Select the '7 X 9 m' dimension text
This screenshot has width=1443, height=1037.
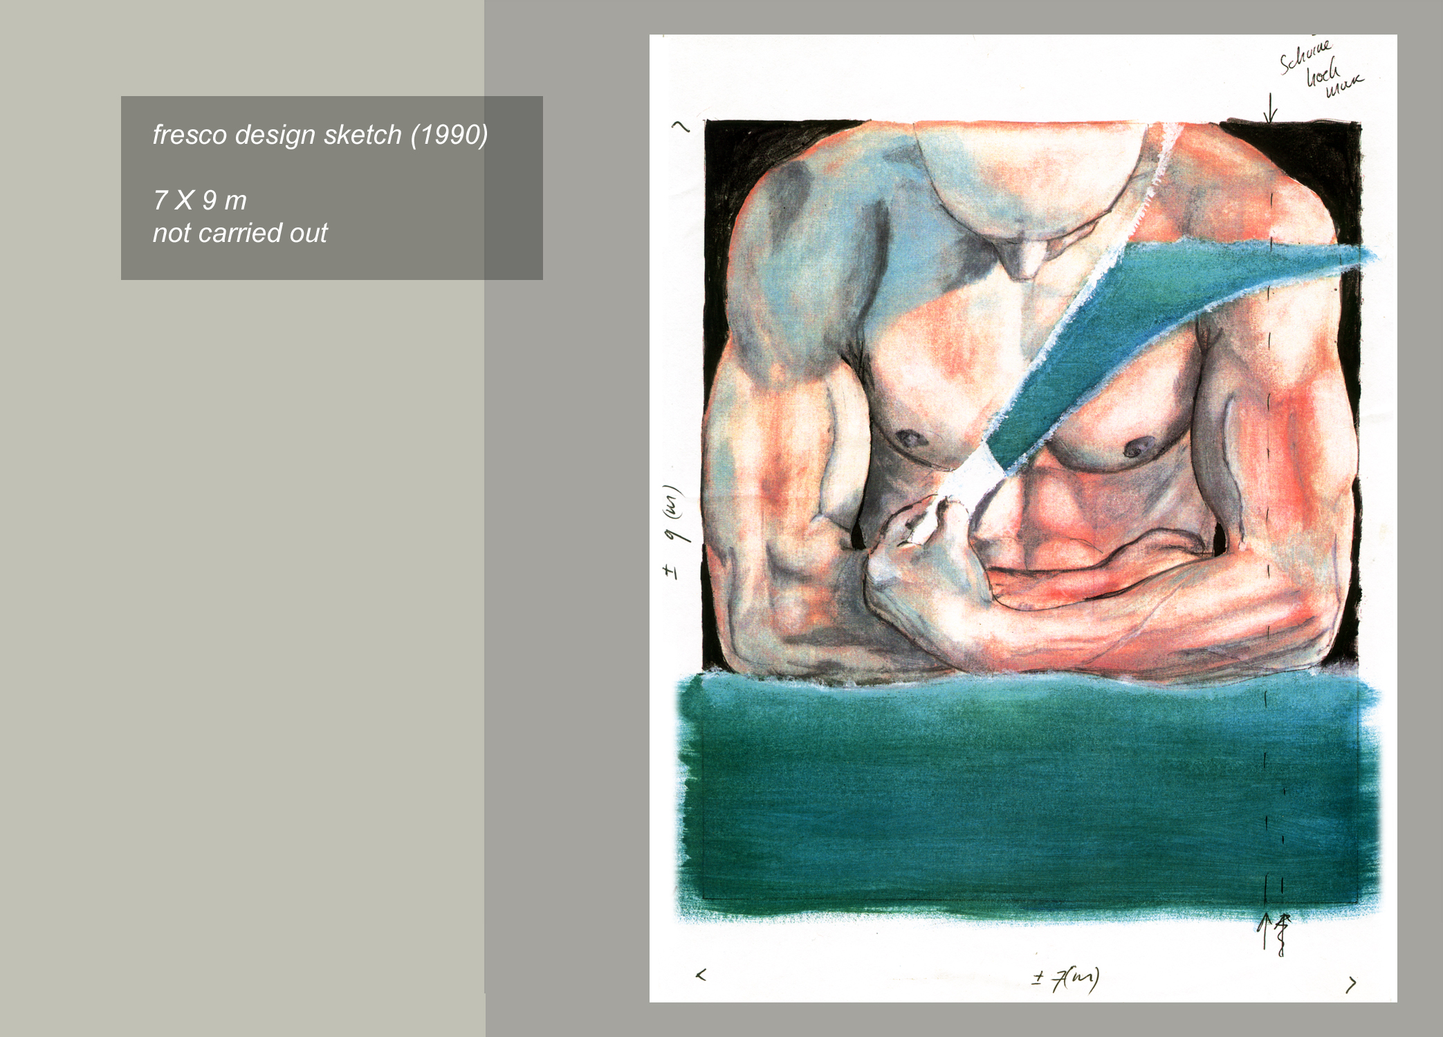200,200
